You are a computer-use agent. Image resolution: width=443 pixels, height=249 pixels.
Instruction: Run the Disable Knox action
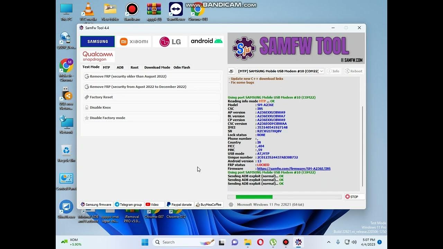152,108
